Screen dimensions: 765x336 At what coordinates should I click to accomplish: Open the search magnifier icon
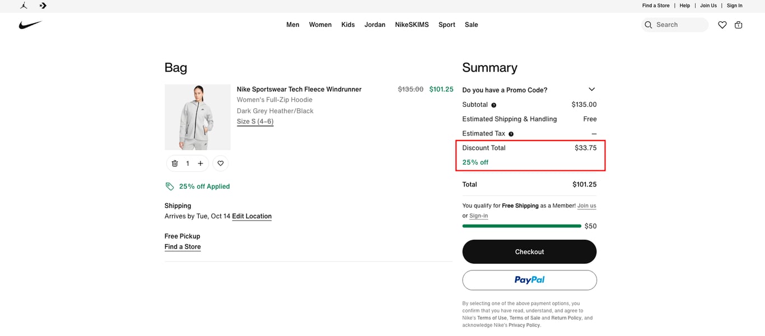click(648, 25)
